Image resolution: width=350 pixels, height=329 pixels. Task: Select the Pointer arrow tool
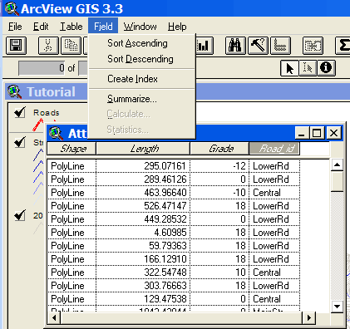pos(289,68)
